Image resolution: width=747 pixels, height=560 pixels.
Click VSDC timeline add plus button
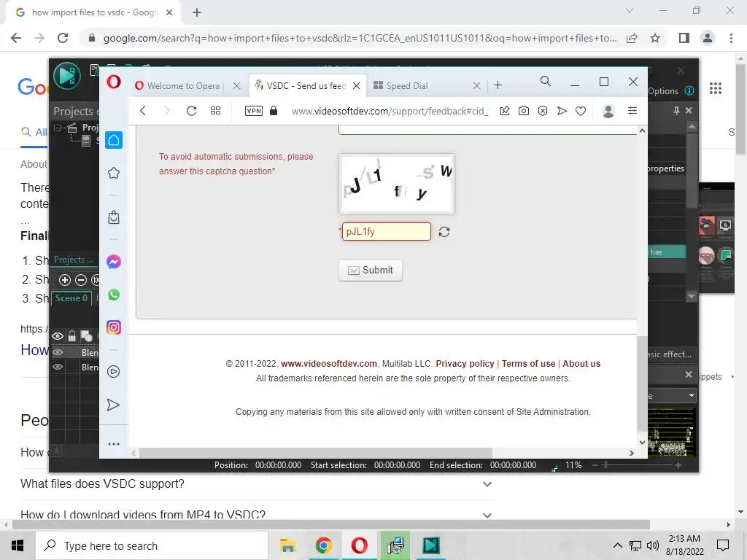click(65, 280)
